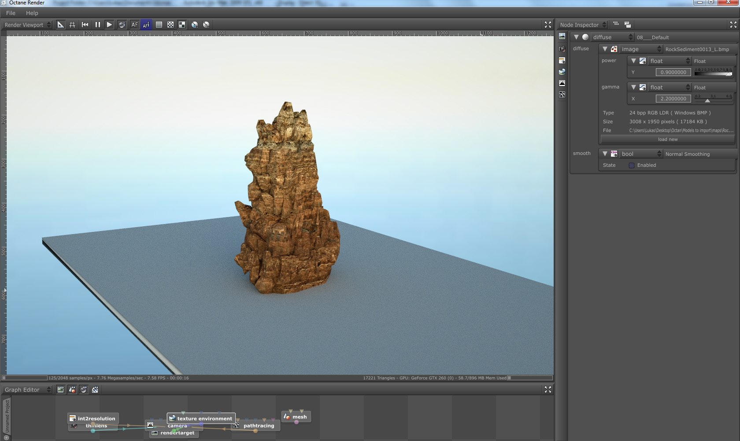Open the Help menu
The height and width of the screenshot is (441, 740).
[32, 13]
